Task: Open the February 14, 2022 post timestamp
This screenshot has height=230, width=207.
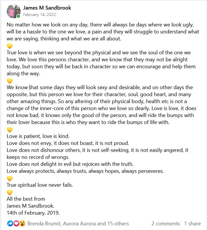Action: point(39,15)
